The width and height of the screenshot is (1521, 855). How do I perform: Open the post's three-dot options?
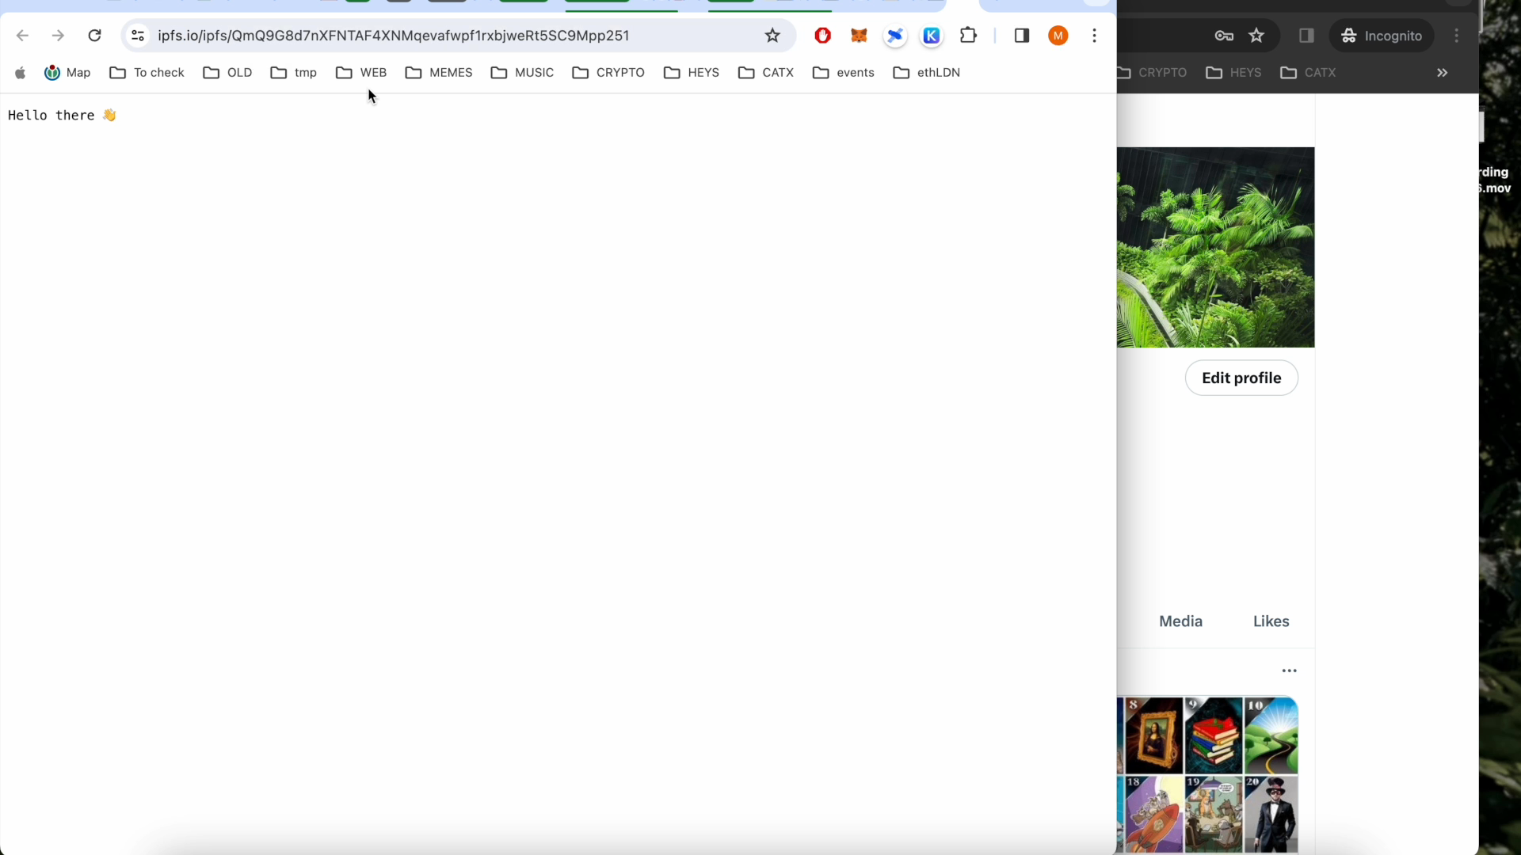point(1290,671)
